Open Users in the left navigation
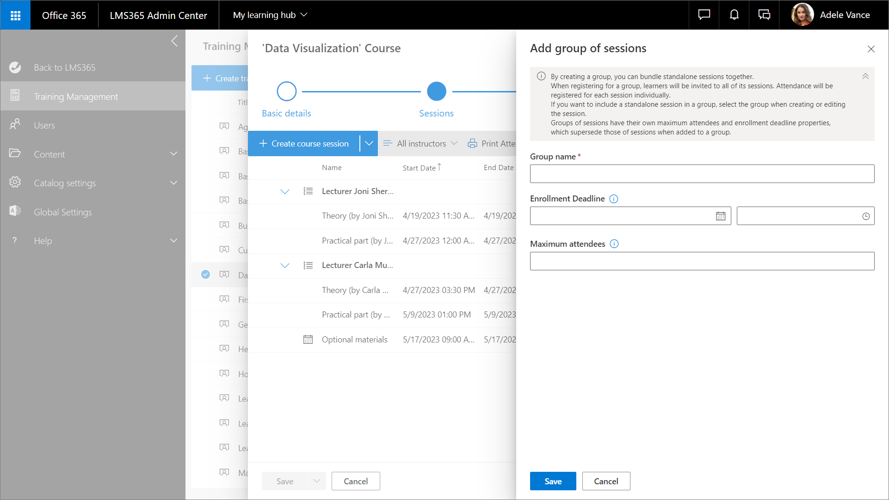Screen dimensions: 889x500 point(44,125)
